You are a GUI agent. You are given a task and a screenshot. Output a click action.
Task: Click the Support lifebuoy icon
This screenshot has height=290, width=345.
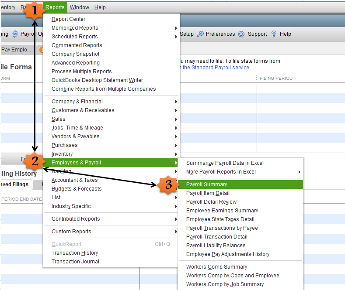(x=241, y=34)
